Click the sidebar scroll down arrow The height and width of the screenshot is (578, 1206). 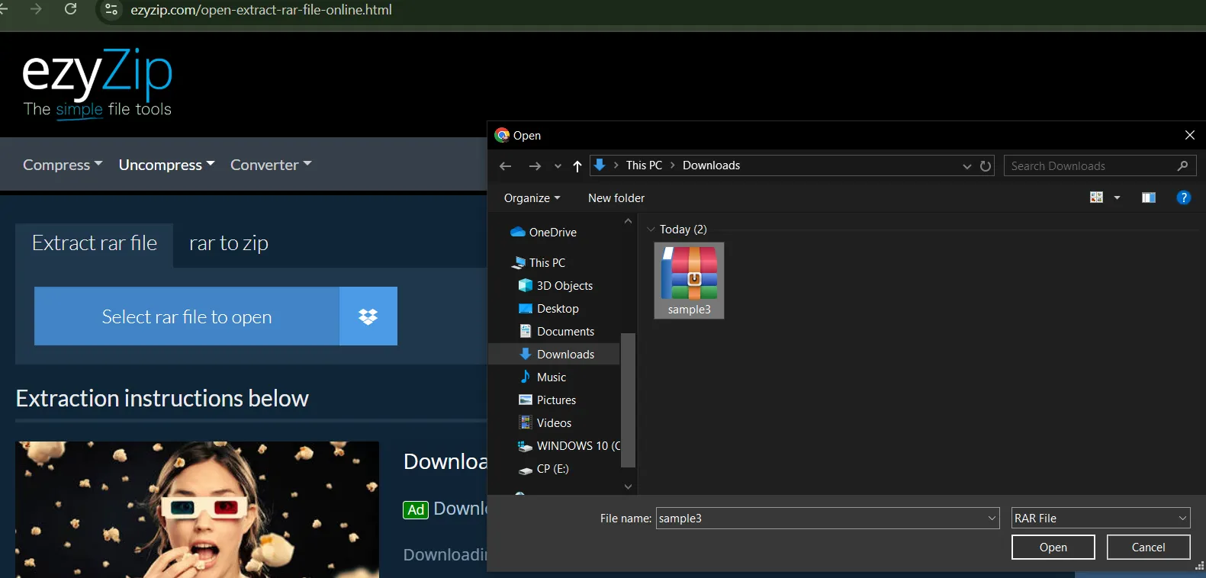click(x=628, y=486)
